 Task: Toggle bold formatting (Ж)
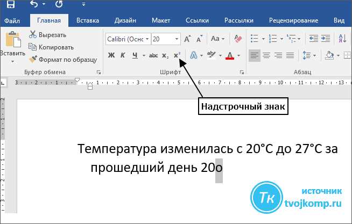[x=111, y=55]
